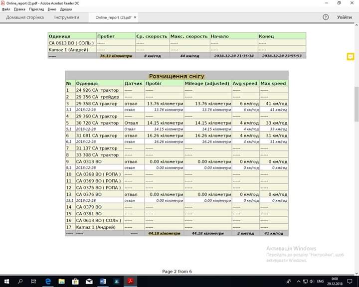Open Microsoft Store from taskbar
Viewport: 359px width, 287px height.
point(75,282)
